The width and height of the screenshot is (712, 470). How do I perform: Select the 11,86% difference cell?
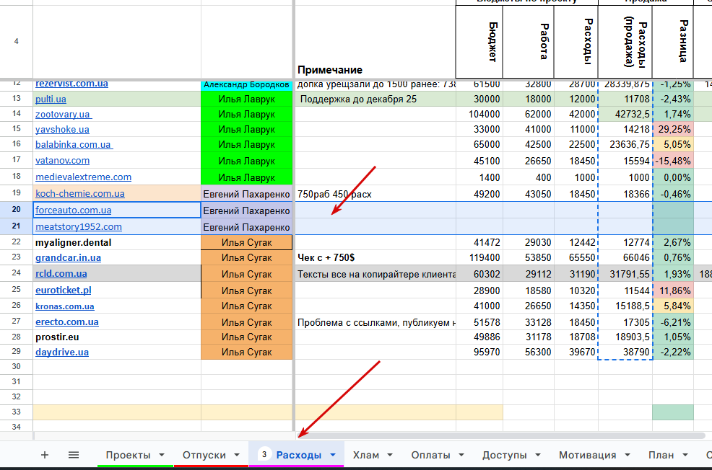click(673, 291)
